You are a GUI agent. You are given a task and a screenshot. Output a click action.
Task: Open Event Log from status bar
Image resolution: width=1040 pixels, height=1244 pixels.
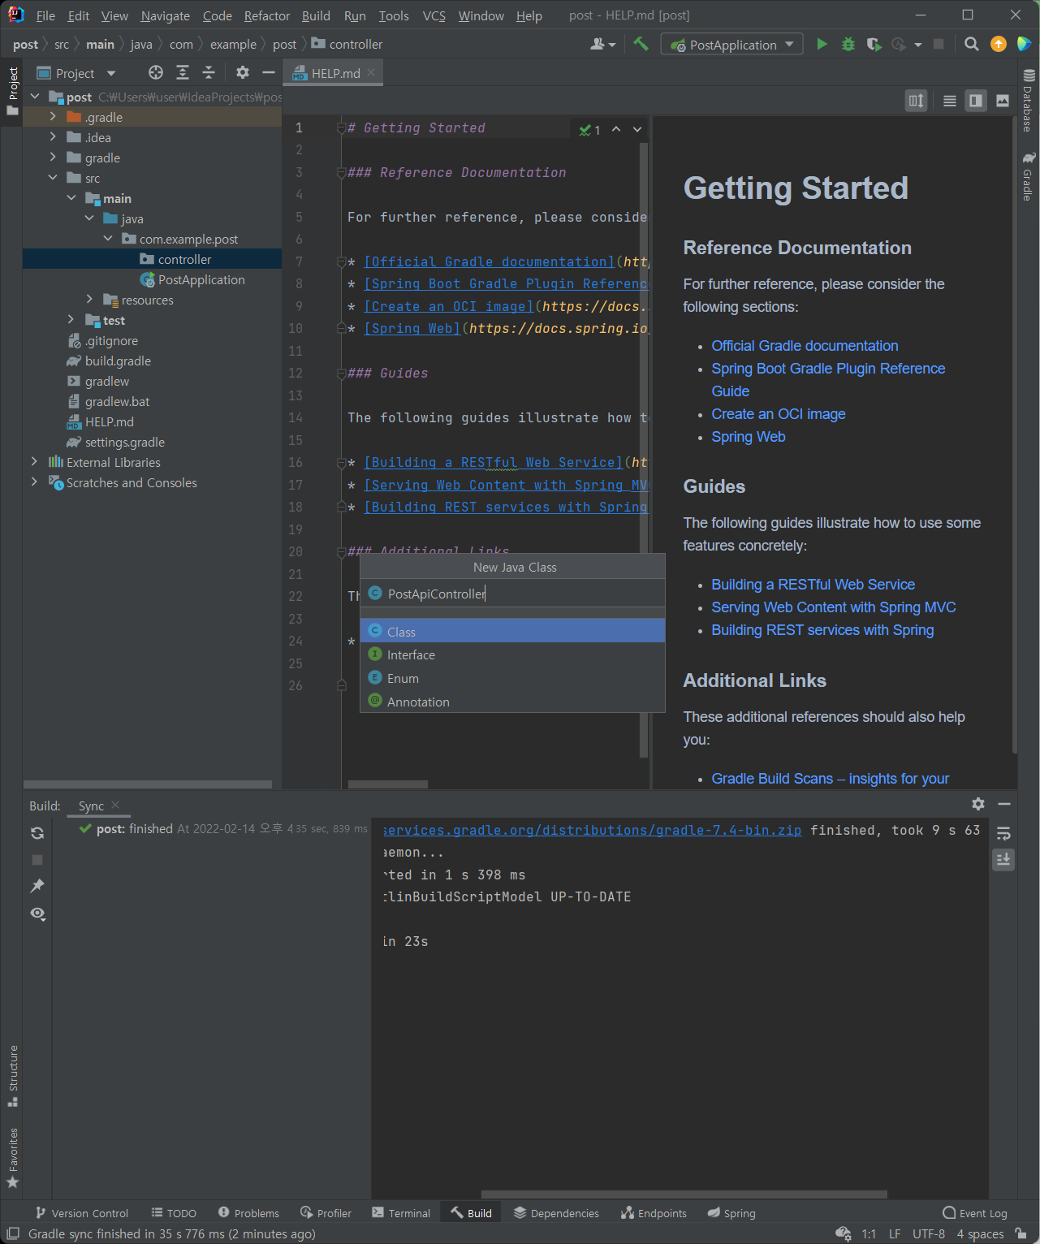click(975, 1213)
